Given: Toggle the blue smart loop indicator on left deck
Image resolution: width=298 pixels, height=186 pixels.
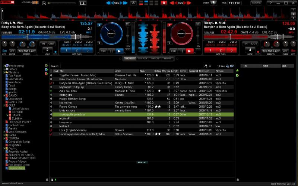Looking at the screenshot, I should click(55, 52).
